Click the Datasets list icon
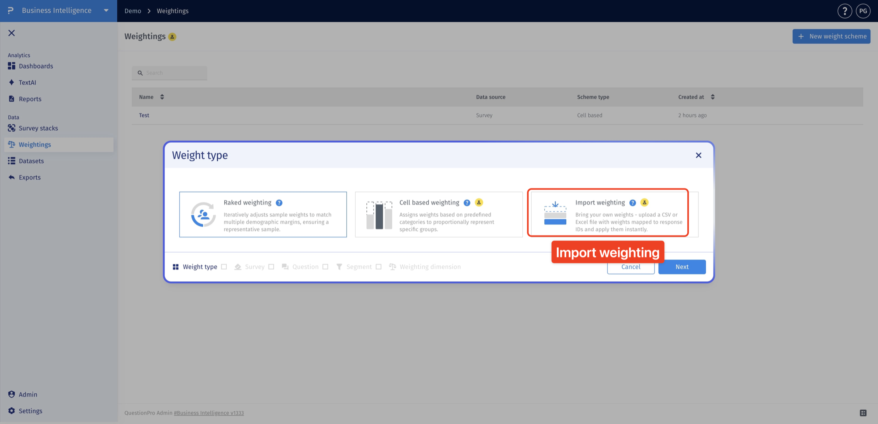 coord(12,161)
